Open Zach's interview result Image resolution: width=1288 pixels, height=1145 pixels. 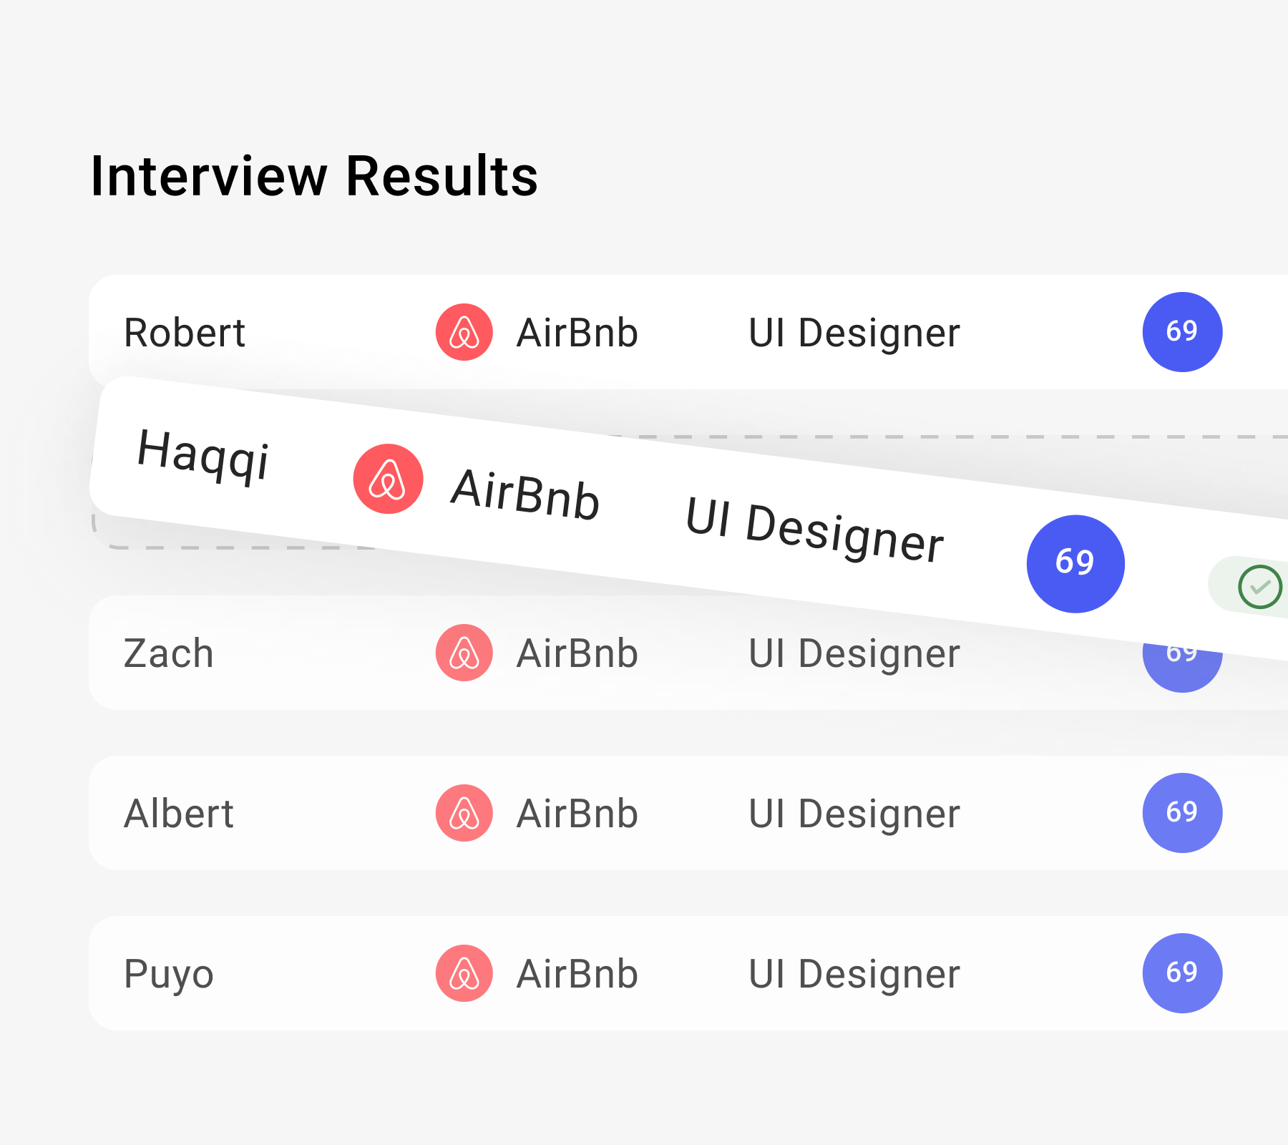(169, 654)
